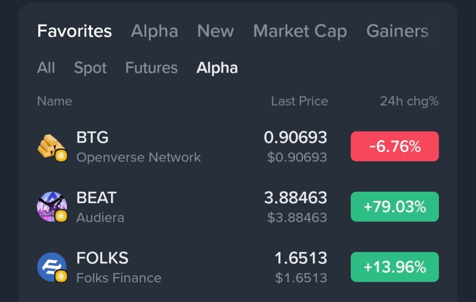476x302 pixels.
Task: Tap the BNB chain badge on BTG
Action: 61,156
